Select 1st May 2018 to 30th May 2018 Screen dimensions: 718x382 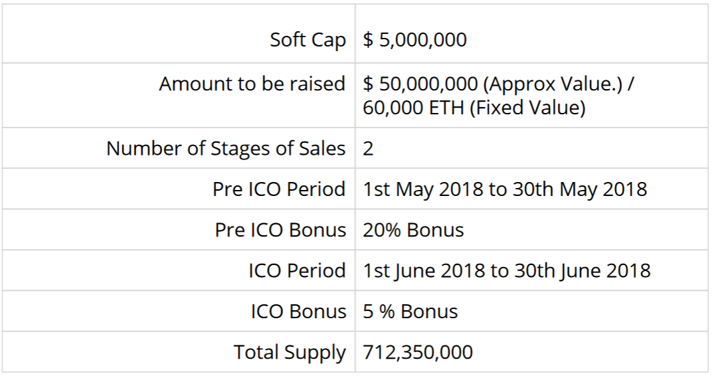(x=505, y=189)
